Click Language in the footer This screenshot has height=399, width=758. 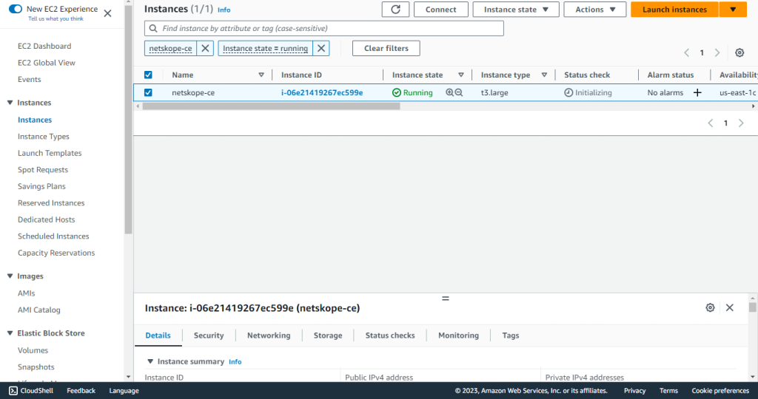[124, 391]
